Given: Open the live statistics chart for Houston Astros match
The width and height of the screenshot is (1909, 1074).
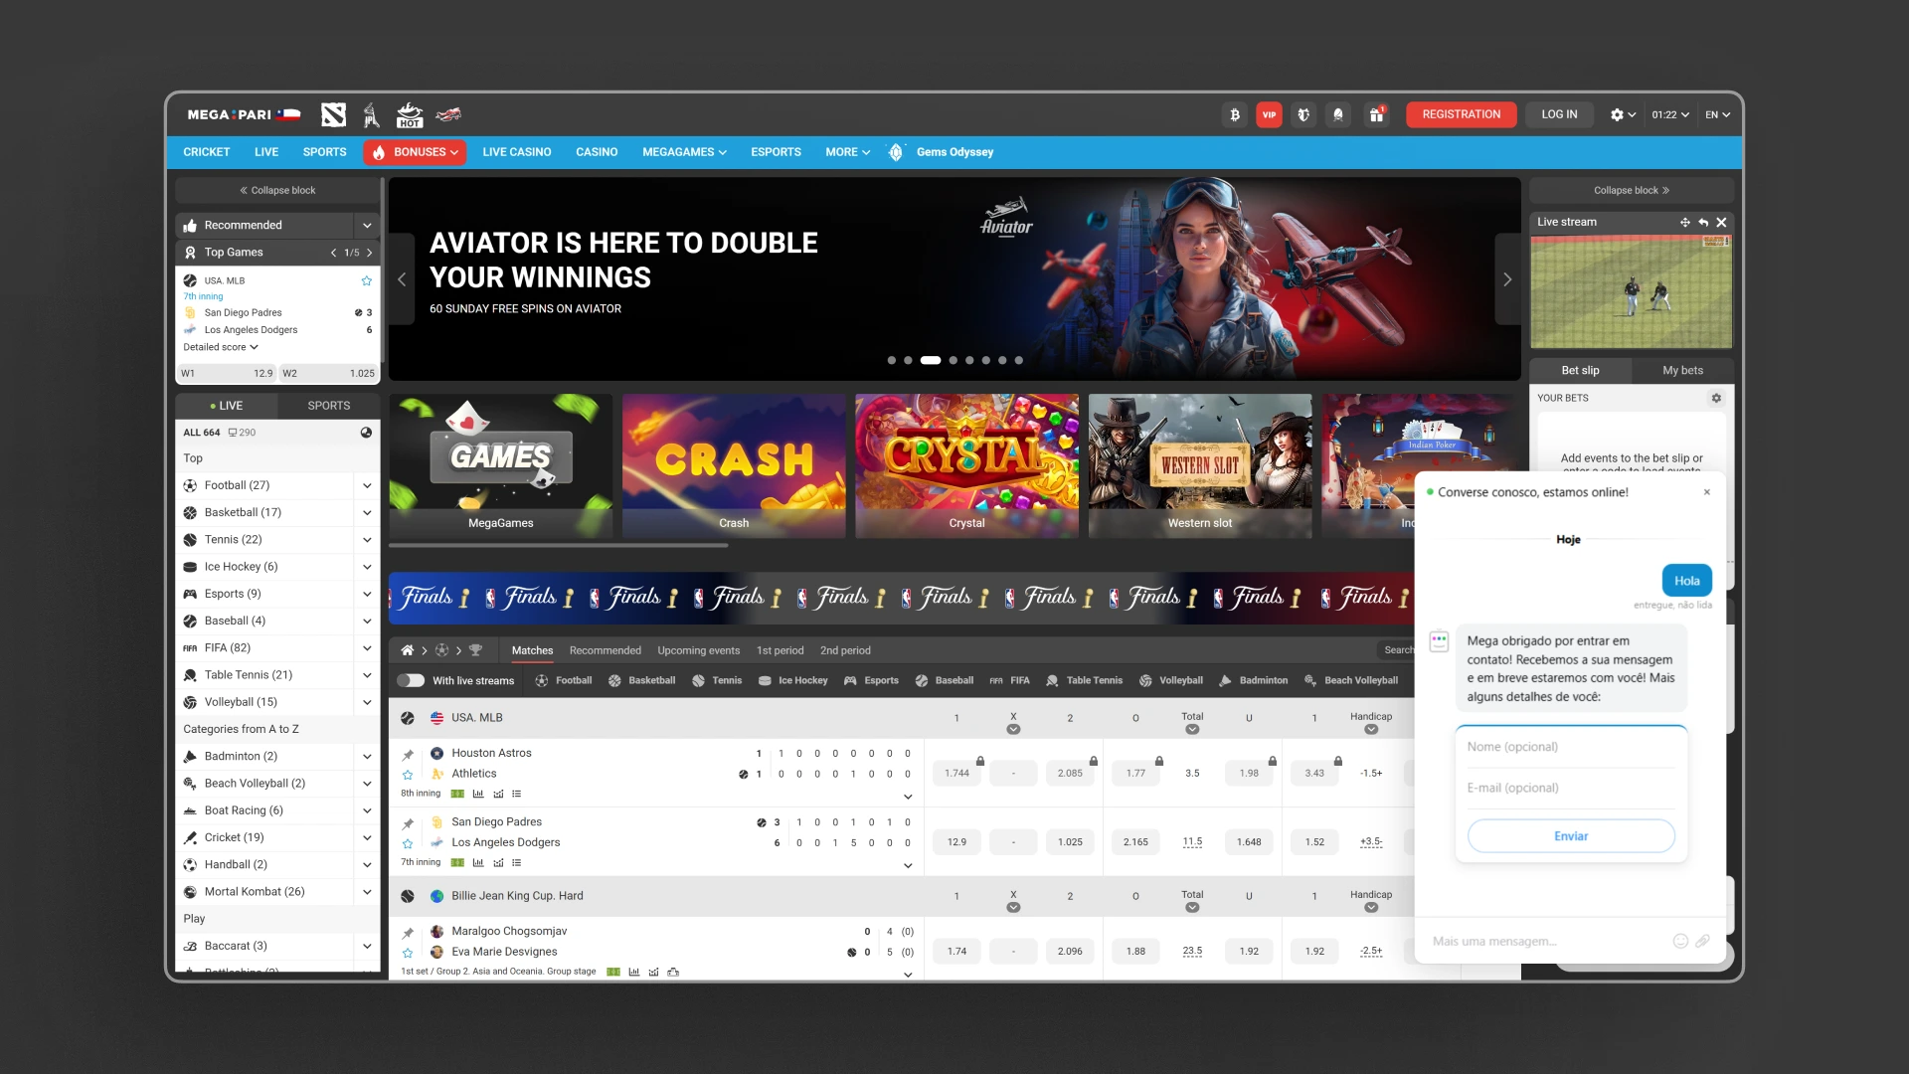Looking at the screenshot, I should (478, 794).
